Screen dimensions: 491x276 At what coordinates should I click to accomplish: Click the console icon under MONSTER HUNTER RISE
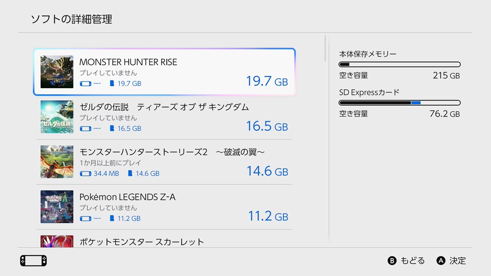pos(85,83)
